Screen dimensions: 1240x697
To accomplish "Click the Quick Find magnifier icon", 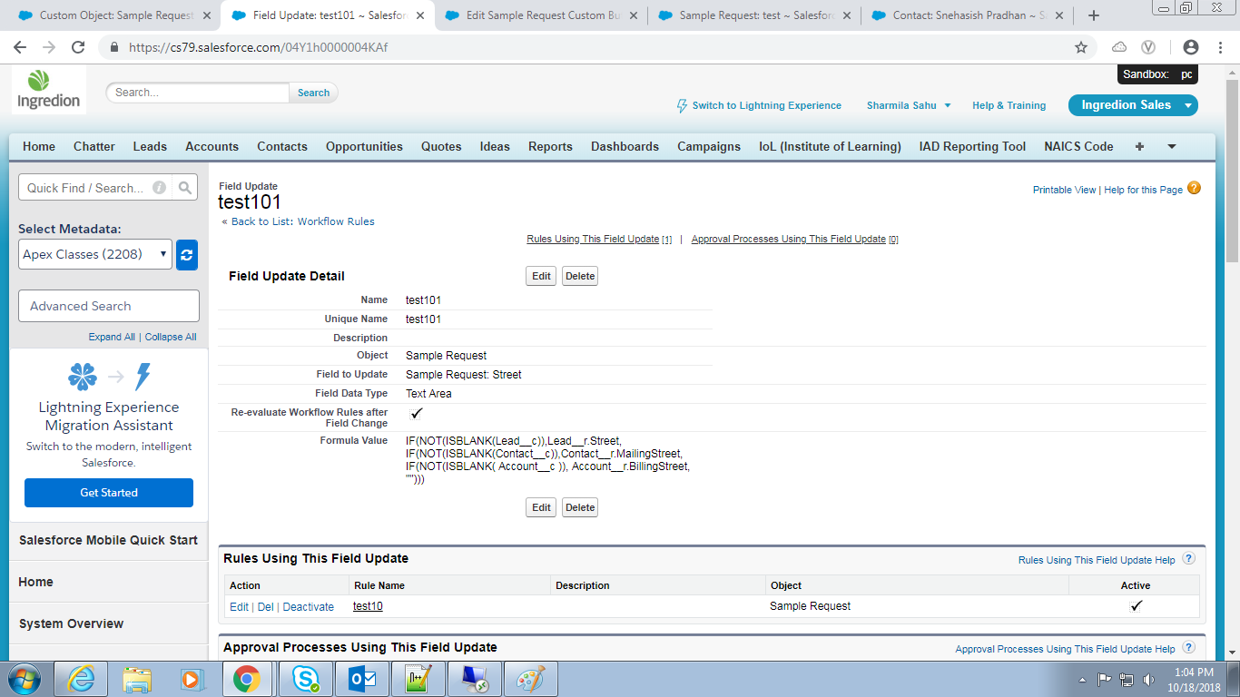I will pyautogui.click(x=185, y=188).
